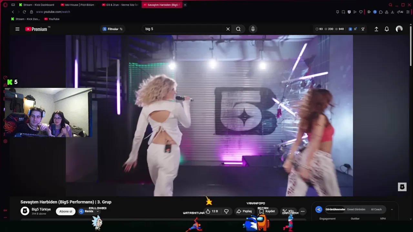413x232 pixels.
Task: Open the browser profile icon
Action: [387, 12]
